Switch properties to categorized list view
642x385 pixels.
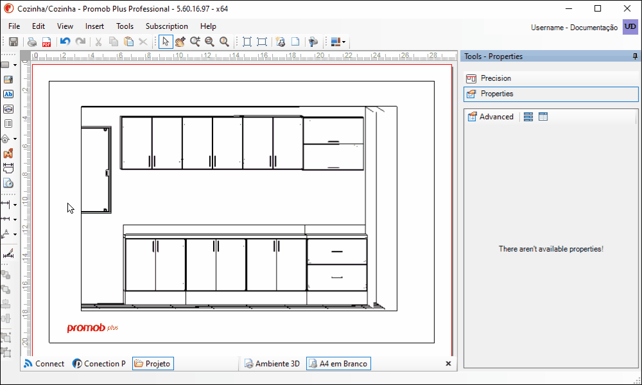pos(528,117)
